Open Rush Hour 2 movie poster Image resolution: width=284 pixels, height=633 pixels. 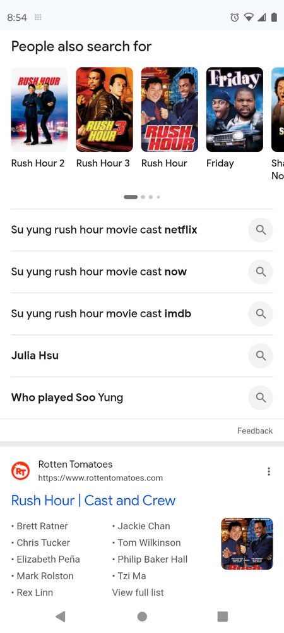coord(39,110)
